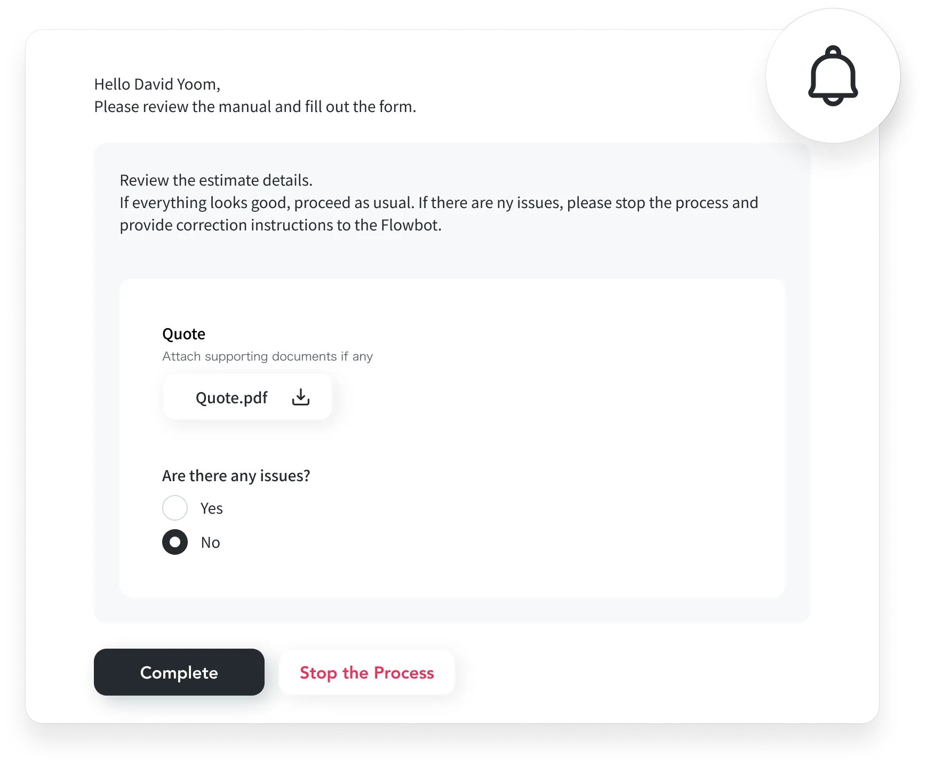This screenshot has width=926, height=766.
Task: Click the Quote section heading
Action: tap(183, 334)
